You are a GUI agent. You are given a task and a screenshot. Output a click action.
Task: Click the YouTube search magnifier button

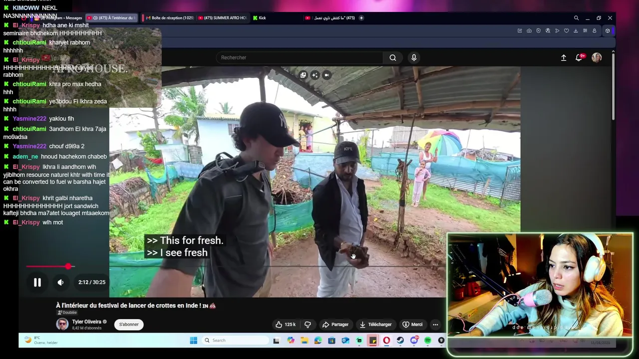[393, 58]
